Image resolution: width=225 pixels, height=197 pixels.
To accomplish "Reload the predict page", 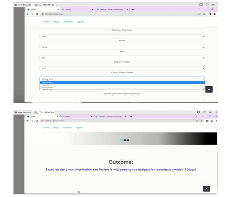I will point(36,121).
